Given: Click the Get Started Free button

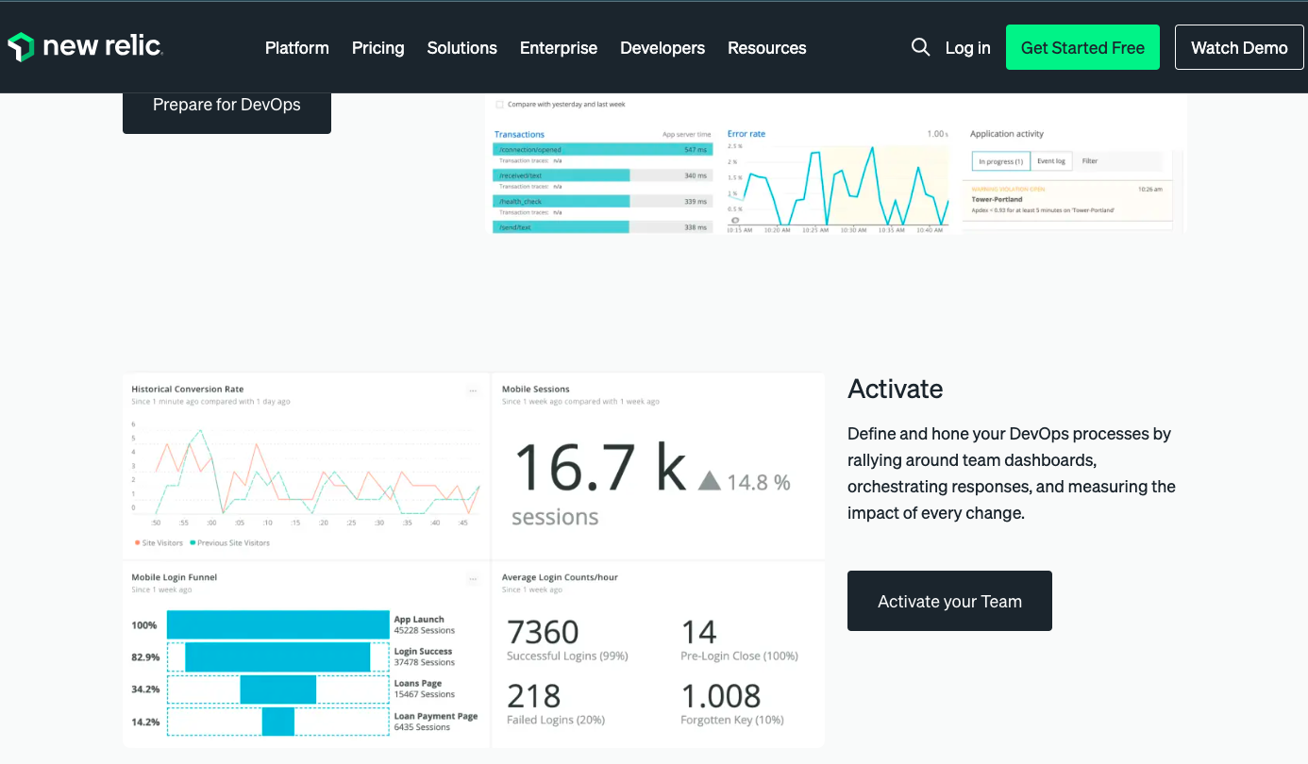Looking at the screenshot, I should tap(1082, 47).
